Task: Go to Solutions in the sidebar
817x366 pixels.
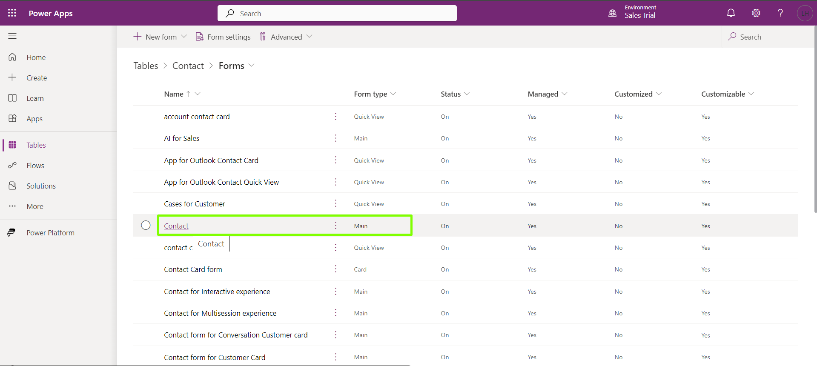Action: click(x=41, y=186)
